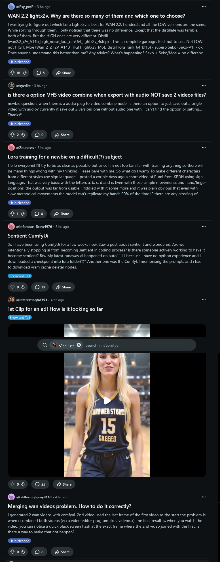Open the Merging wan videos problem post title
The image size is (220, 562).
coord(69,506)
